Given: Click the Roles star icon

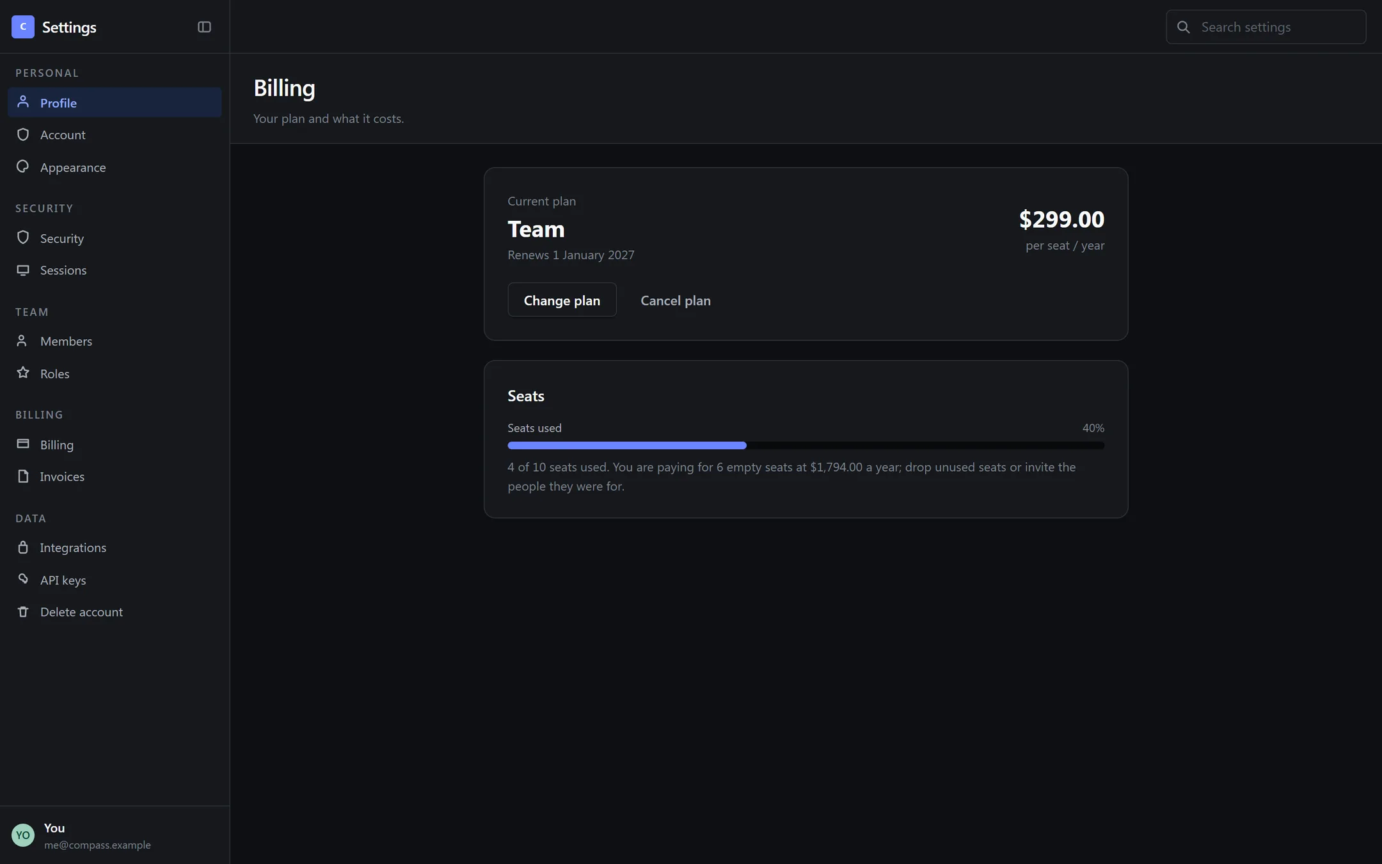Looking at the screenshot, I should [x=23, y=372].
